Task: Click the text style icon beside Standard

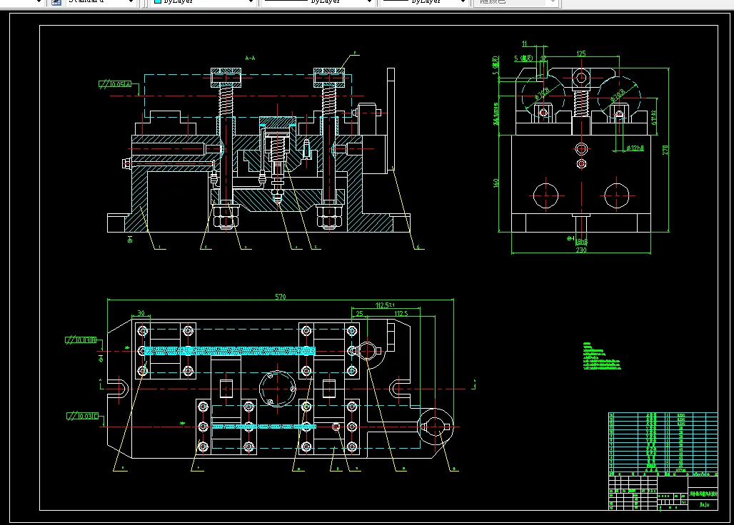Action: pos(56,2)
